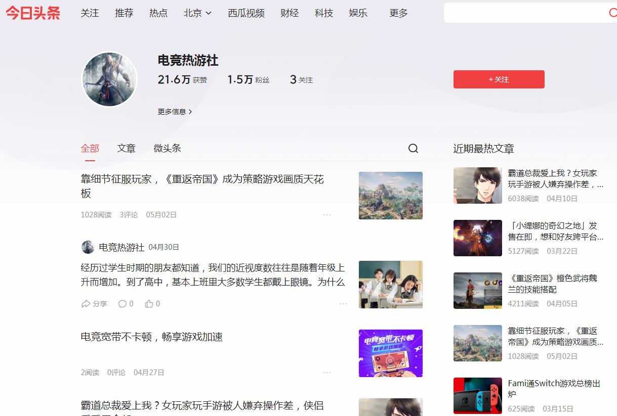Viewport: 617px width, 416px height.
Task: Go to 推荐 channel
Action: tap(124, 13)
